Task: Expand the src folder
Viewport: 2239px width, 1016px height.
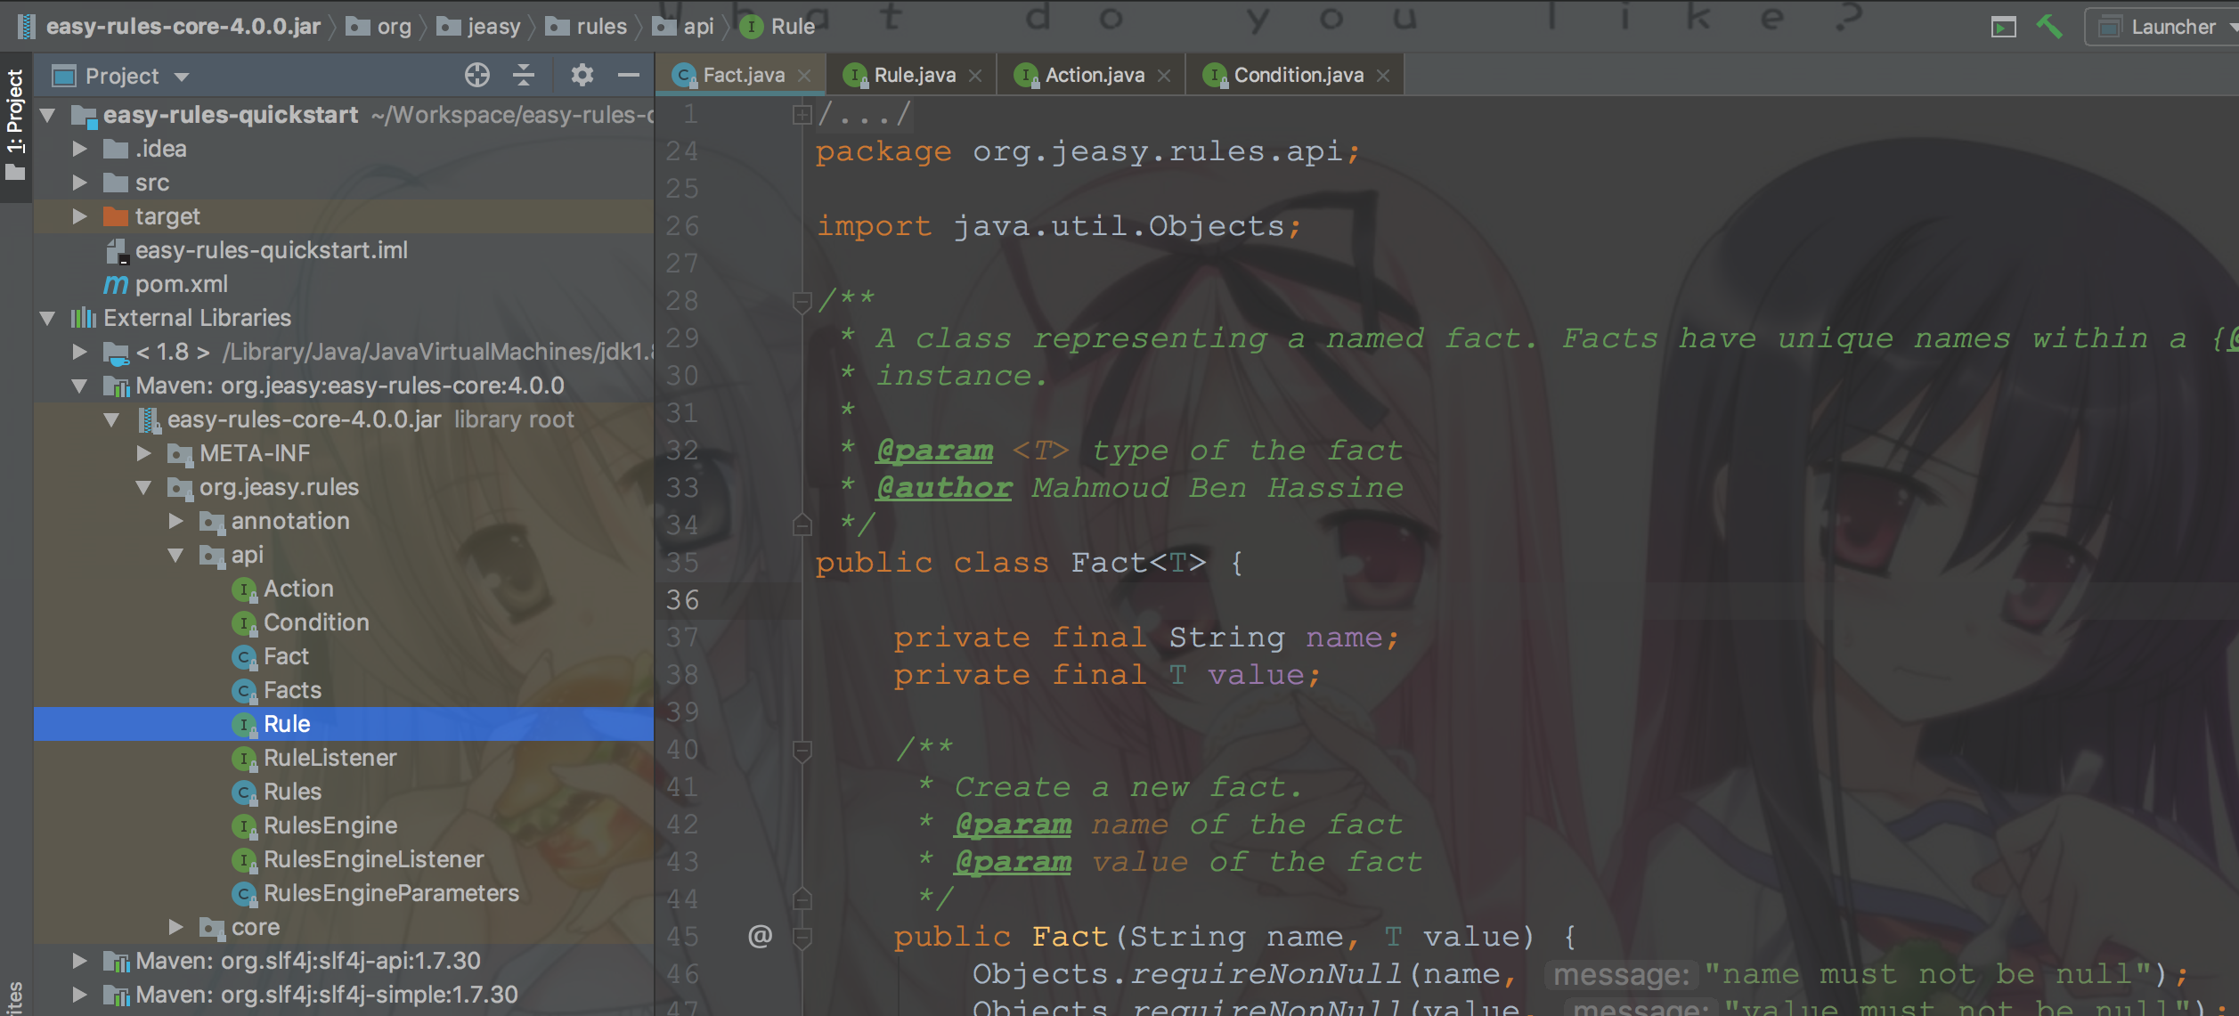Action: tap(79, 183)
